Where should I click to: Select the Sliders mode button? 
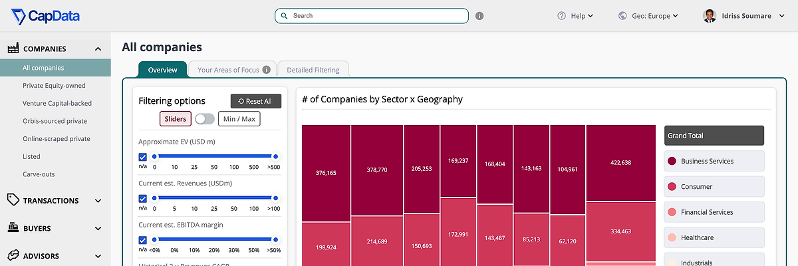pos(176,119)
